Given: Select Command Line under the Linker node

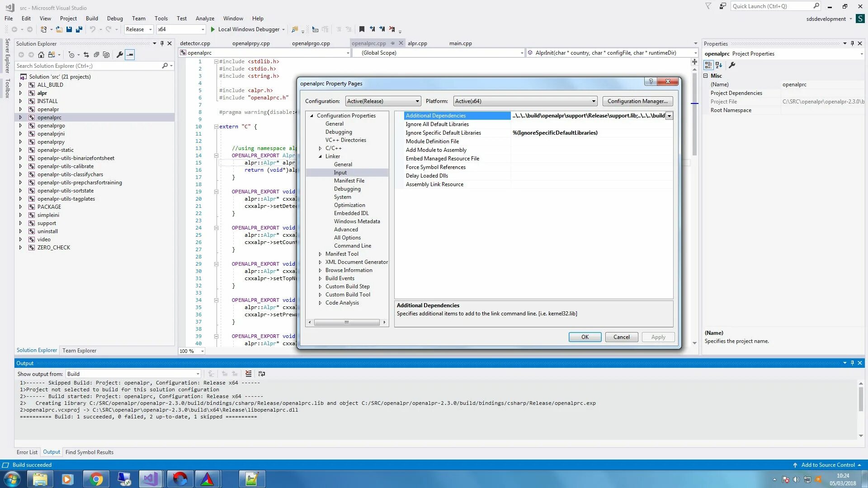Looking at the screenshot, I should 352,246.
